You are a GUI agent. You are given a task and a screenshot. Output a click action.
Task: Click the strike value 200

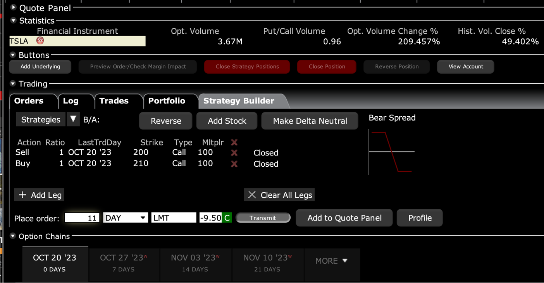[141, 152]
